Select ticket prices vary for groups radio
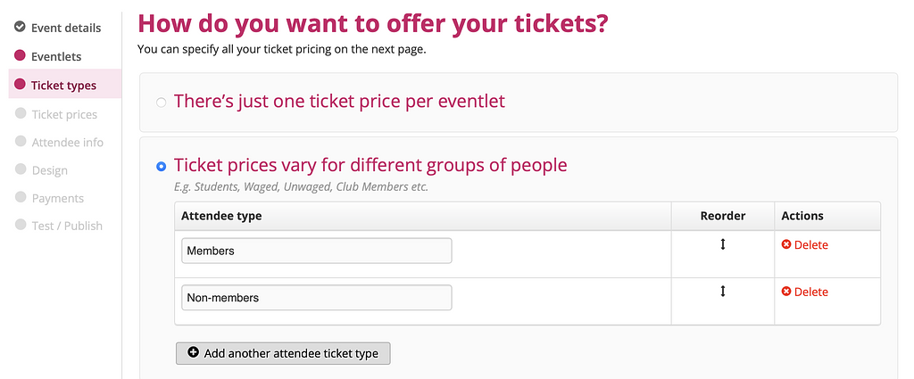 click(162, 167)
